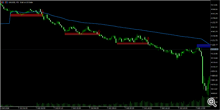
Task: Click the 4136.99 price scale label
Action: tap(214, 36)
